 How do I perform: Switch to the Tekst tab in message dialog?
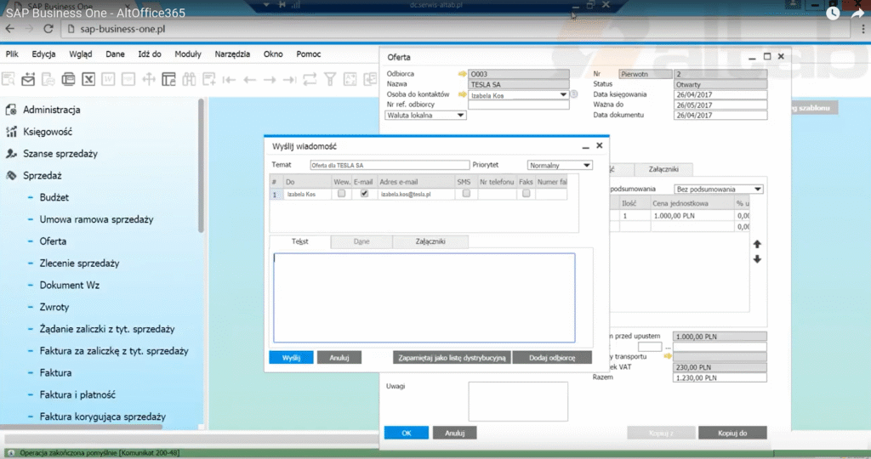(300, 241)
